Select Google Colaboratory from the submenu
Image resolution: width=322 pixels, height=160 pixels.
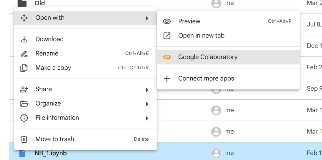[x=208, y=57]
